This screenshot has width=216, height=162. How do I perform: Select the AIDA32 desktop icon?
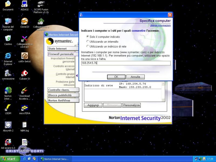pos(25,4)
